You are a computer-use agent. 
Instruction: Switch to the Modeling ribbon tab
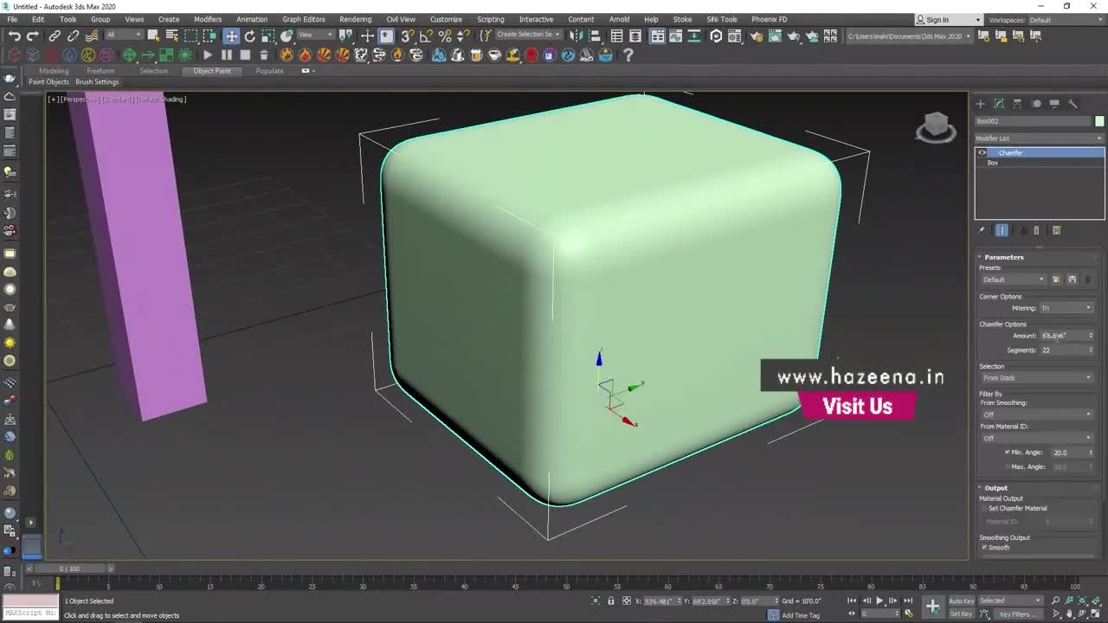[54, 71]
